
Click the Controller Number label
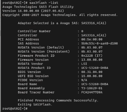(34, 31)
